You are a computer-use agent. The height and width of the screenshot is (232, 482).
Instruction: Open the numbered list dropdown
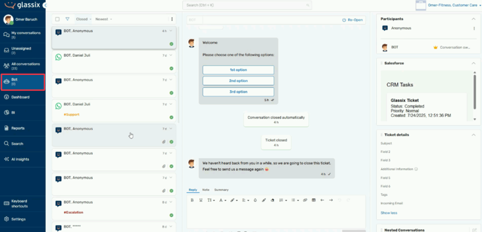pos(283,200)
